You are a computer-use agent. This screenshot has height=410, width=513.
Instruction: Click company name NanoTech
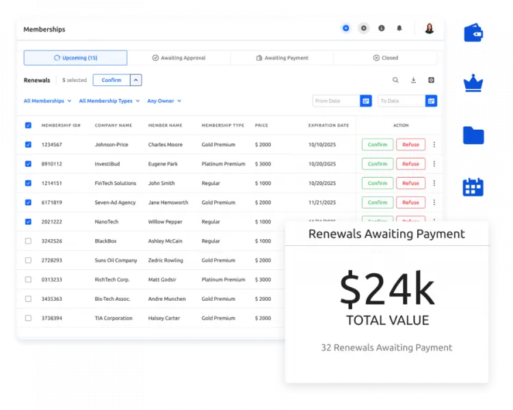(106, 221)
